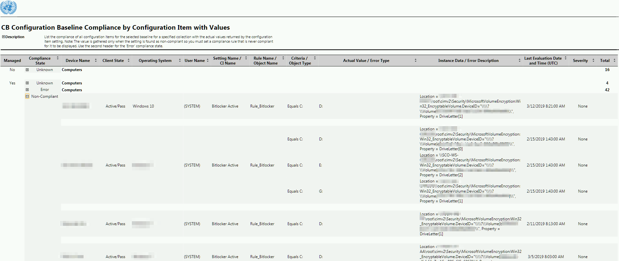Sort by Severity column
619x261 pixels.
click(x=593, y=61)
